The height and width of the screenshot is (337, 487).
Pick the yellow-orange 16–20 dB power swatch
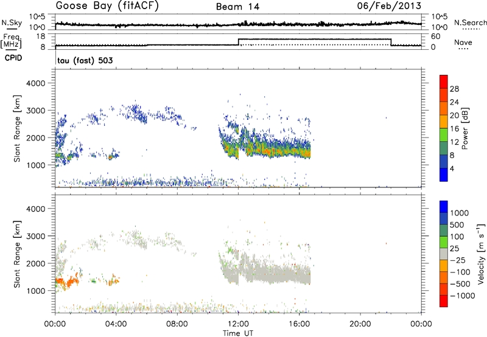(444, 122)
